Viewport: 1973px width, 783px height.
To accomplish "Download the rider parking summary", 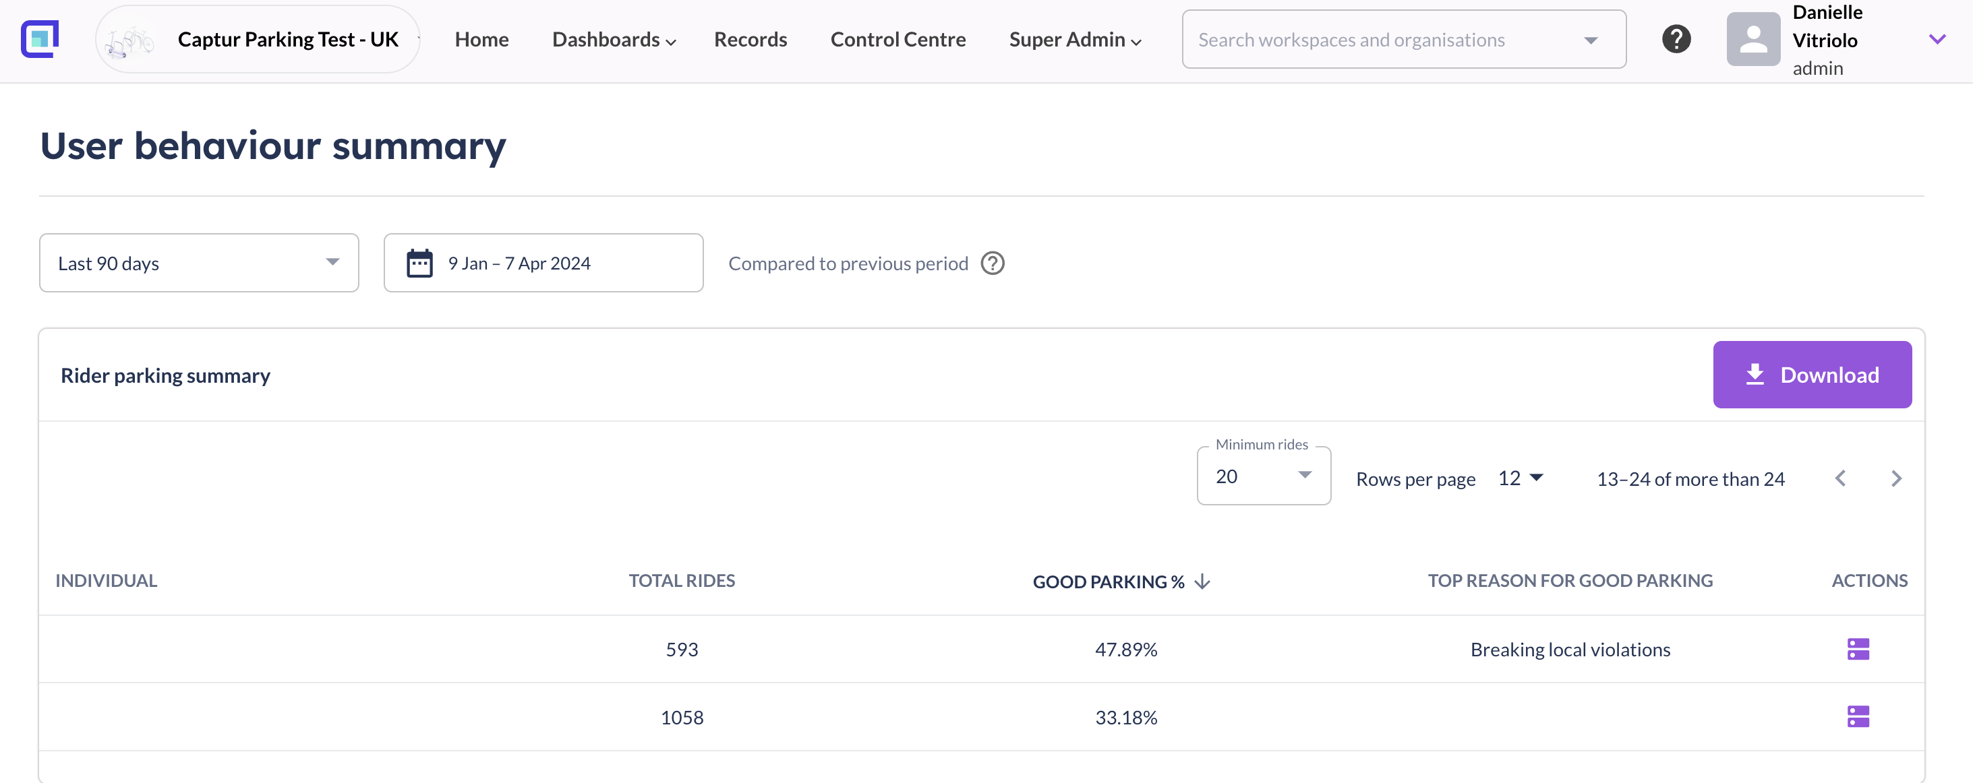I will [1812, 374].
